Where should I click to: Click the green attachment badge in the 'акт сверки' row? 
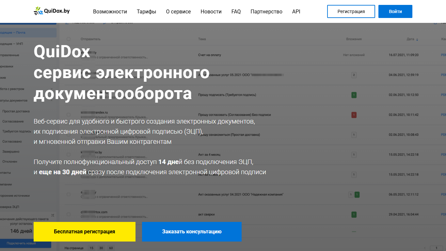[x=354, y=214]
